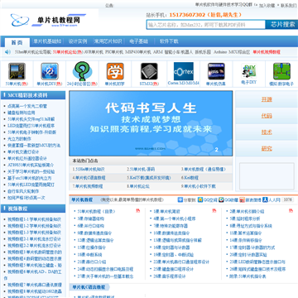298x298 pixels.
Task: Open the 电子基础 nav tab
Action: pyautogui.click(x=139, y=41)
